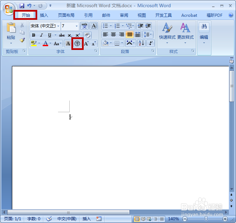Open the 更改样式 menu
This screenshot has height=223, width=236.
pyautogui.click(x=185, y=33)
